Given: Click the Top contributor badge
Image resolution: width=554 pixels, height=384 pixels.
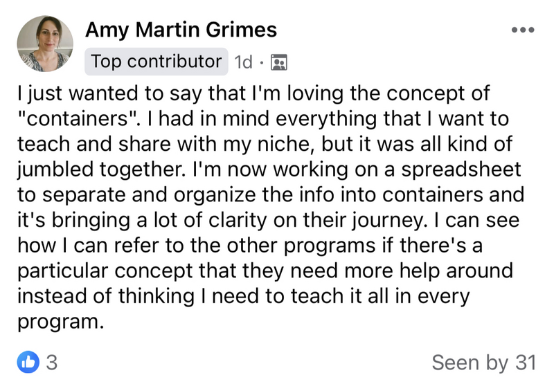Looking at the screenshot, I should tap(157, 62).
